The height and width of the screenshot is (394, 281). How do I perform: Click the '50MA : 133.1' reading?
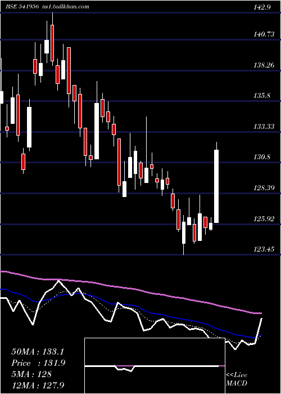[x=37, y=352]
